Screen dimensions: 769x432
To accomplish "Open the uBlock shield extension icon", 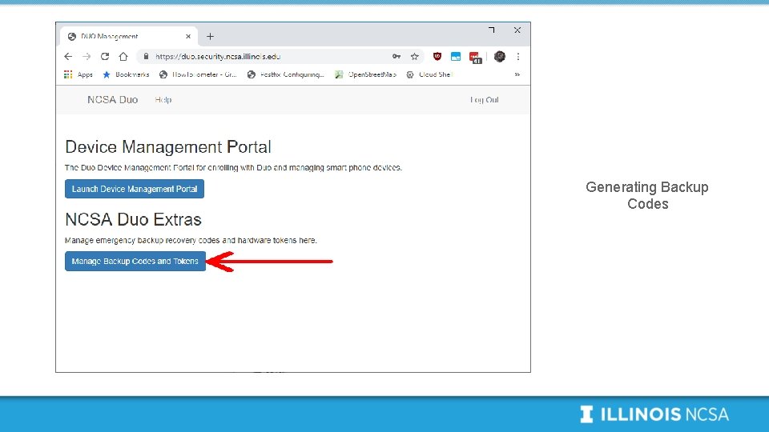I will [437, 56].
